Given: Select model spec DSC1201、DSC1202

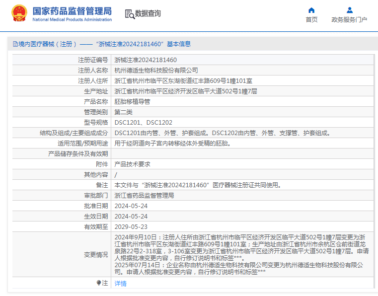Looking at the screenshot, I should point(143,123).
